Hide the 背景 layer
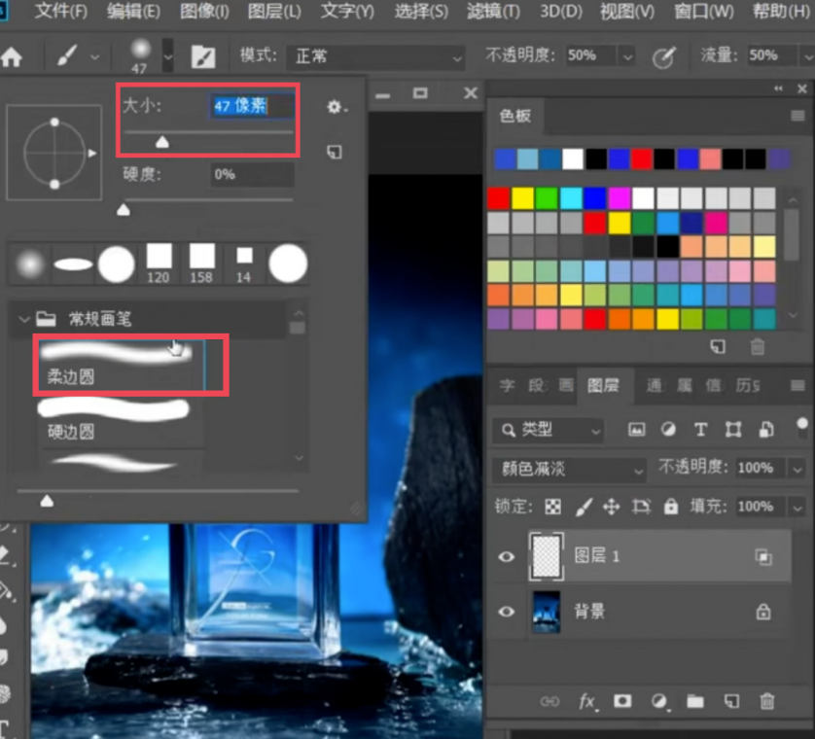The image size is (815, 739). point(507,612)
